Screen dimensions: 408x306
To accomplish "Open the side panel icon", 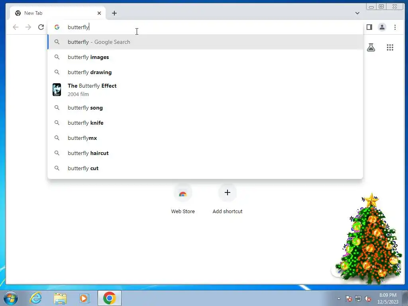I will (369, 27).
